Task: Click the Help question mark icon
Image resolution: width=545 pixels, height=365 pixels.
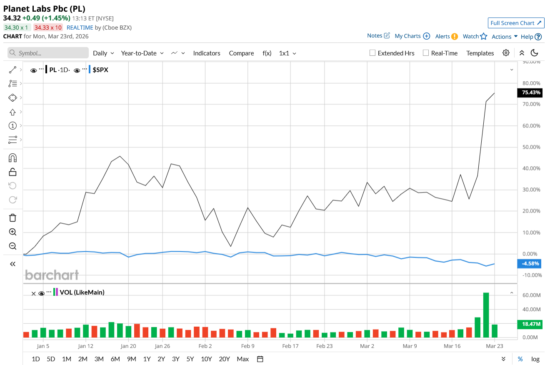Action: [x=538, y=37]
